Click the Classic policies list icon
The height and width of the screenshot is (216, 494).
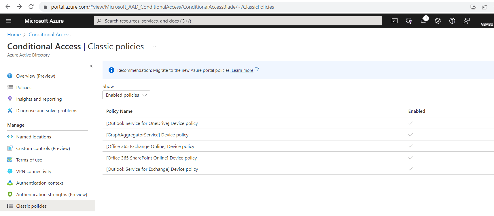point(10,206)
